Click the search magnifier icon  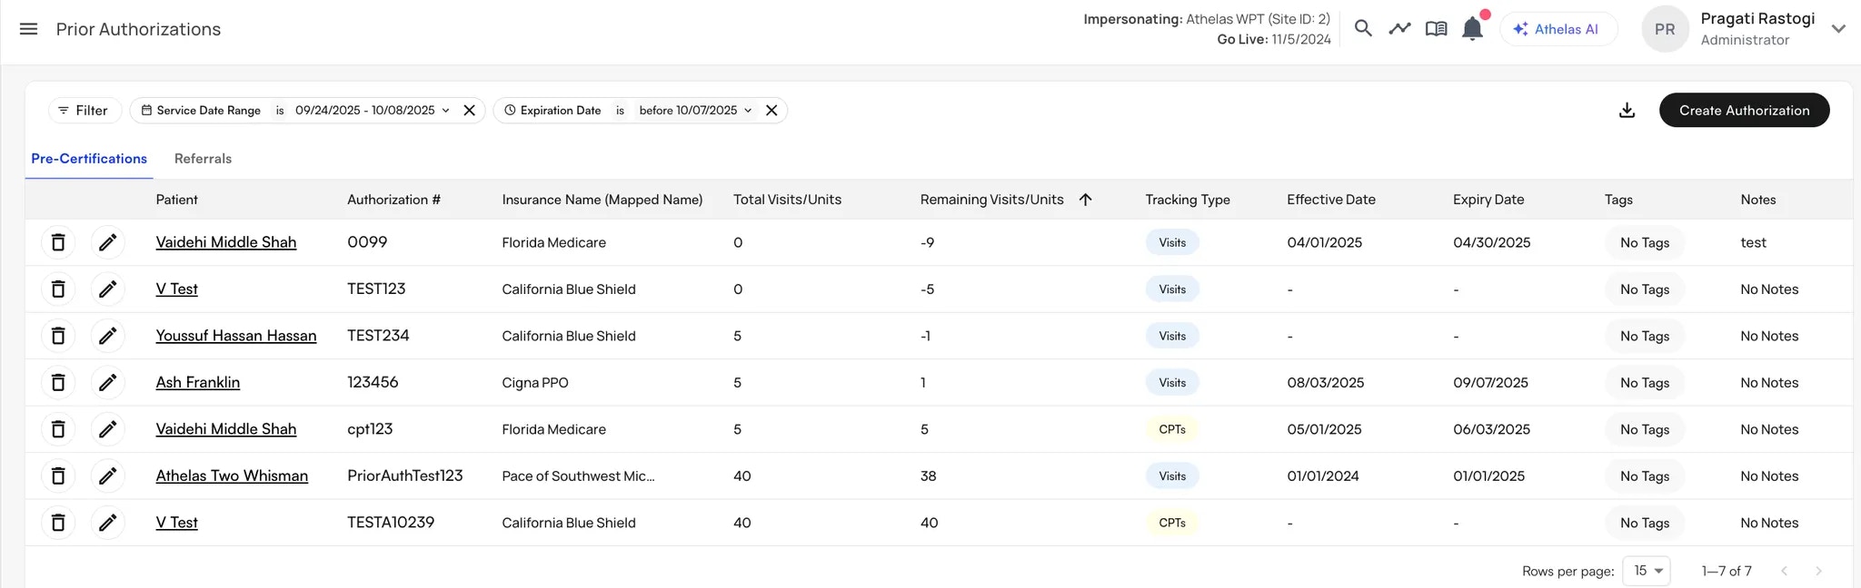(1363, 29)
